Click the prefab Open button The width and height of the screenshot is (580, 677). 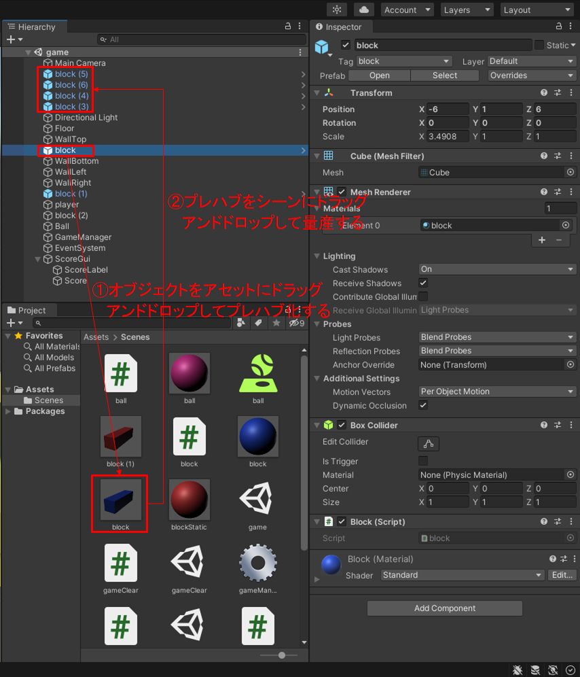pyautogui.click(x=379, y=75)
